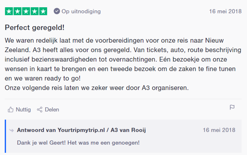Click the verified checkmark badge icon
The width and height of the screenshot is (247, 155).
[57, 11]
